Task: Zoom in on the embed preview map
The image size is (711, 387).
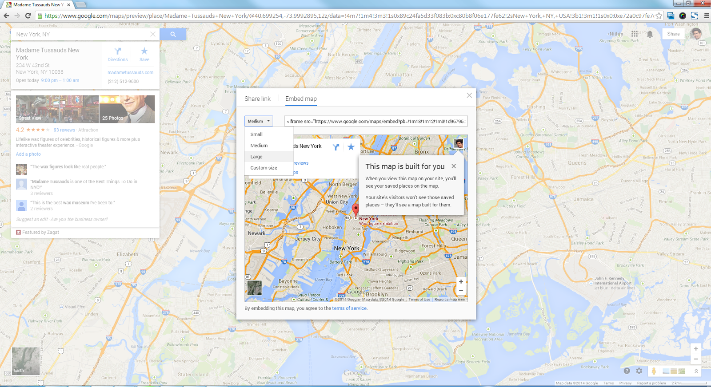Action: click(461, 281)
